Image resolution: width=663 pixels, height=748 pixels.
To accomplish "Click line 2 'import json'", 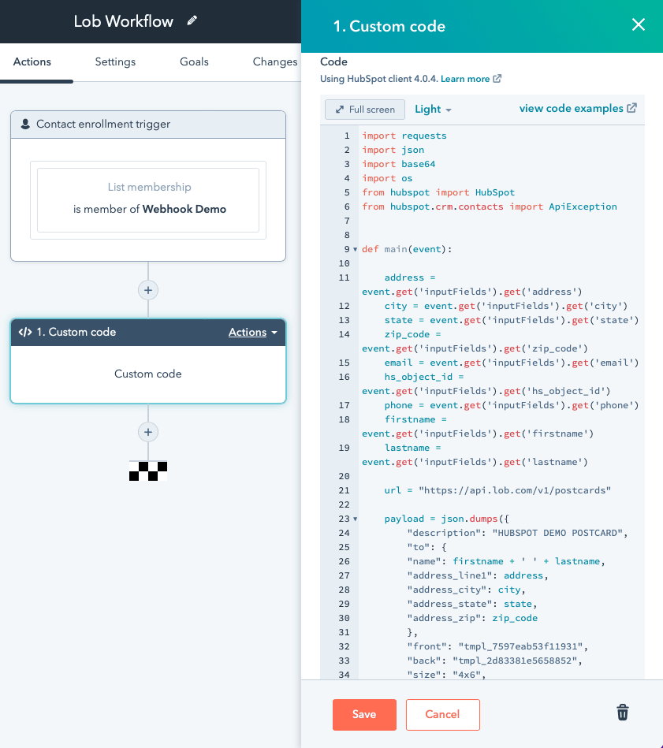I will pyautogui.click(x=393, y=150).
